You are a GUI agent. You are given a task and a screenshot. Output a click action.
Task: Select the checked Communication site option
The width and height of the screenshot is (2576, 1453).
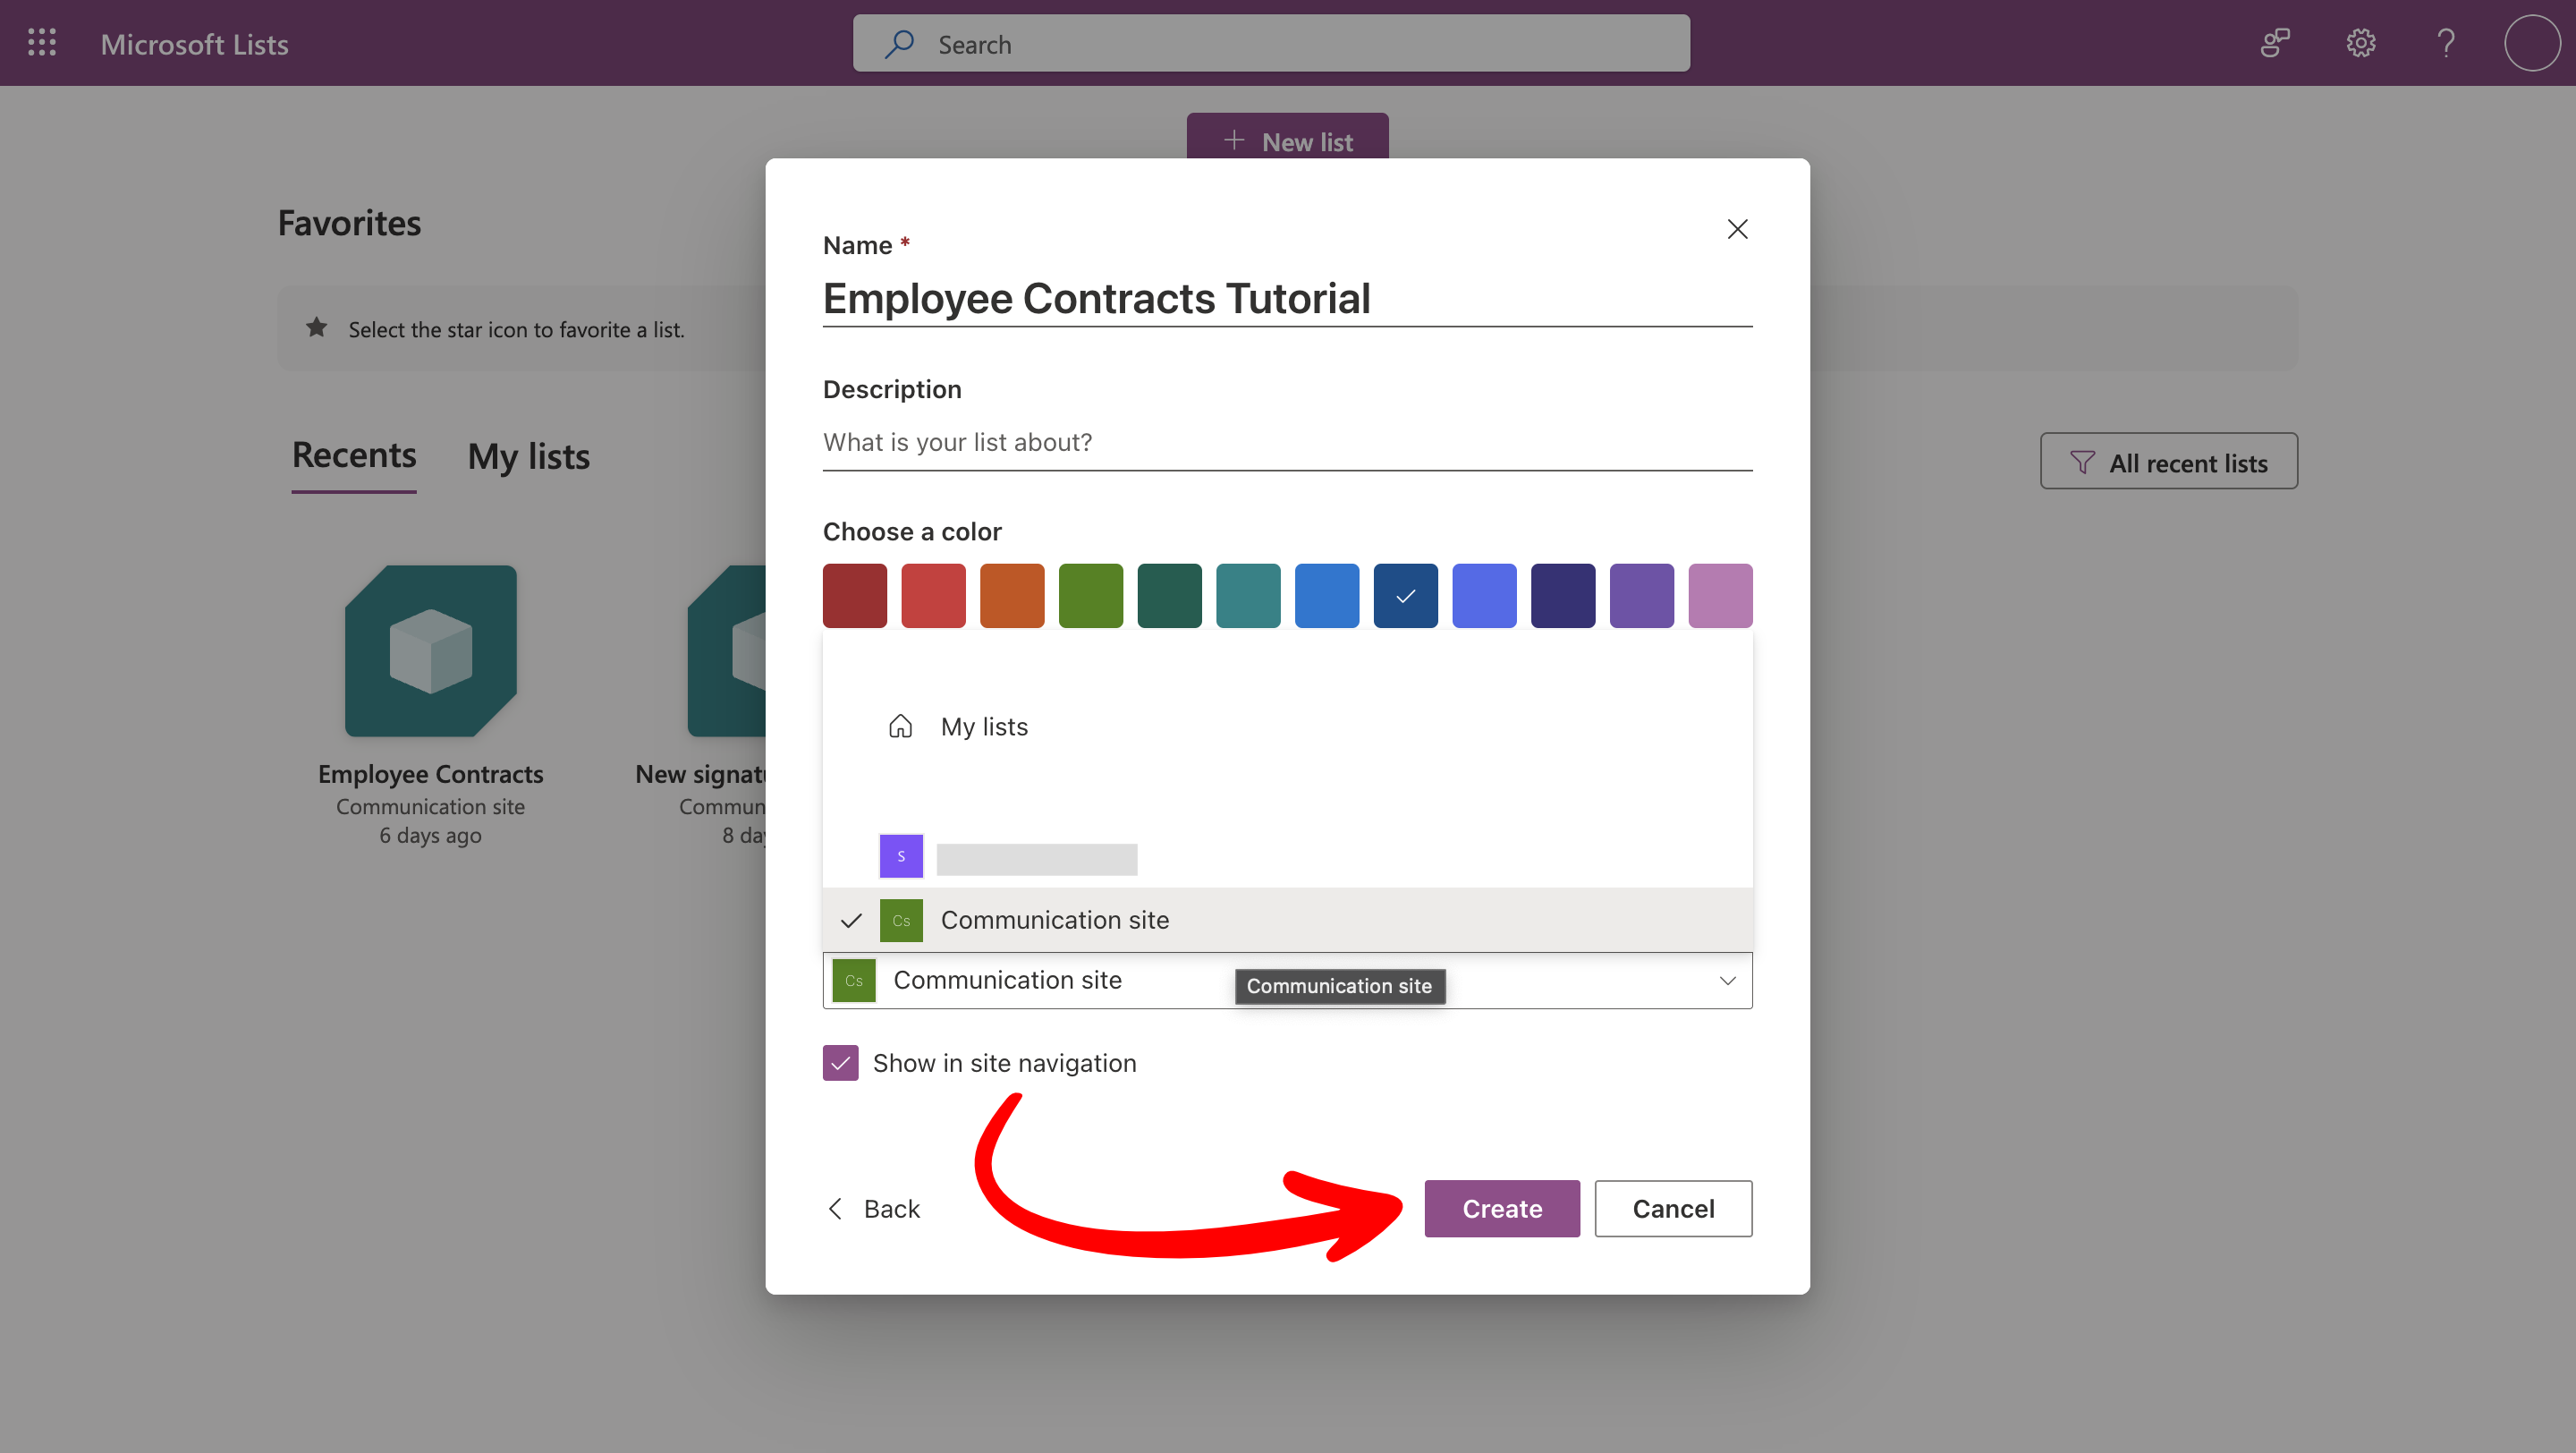1054,920
